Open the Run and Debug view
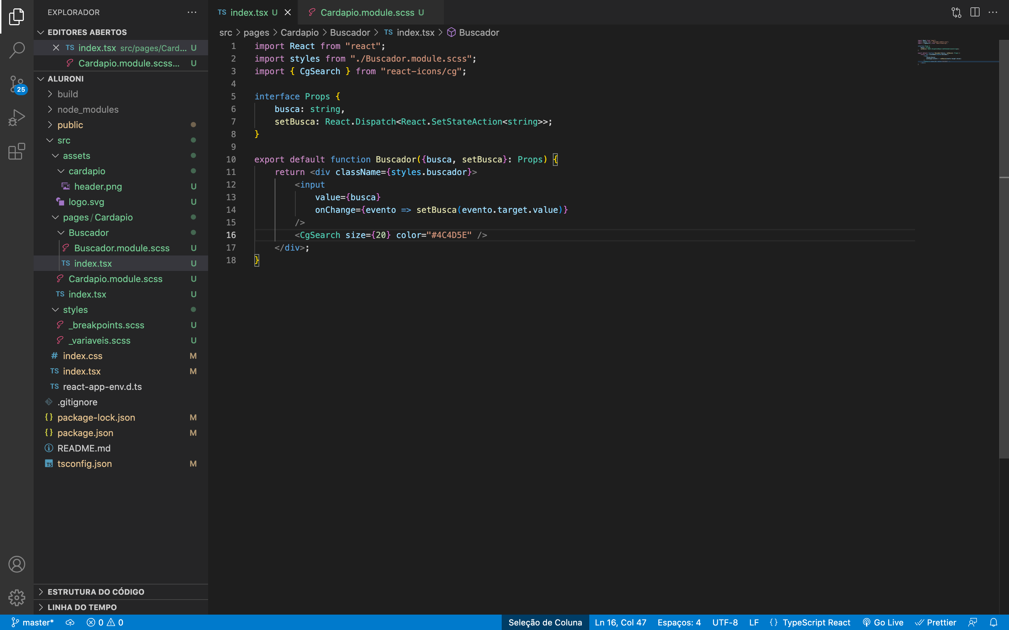The image size is (1009, 630). tap(17, 118)
